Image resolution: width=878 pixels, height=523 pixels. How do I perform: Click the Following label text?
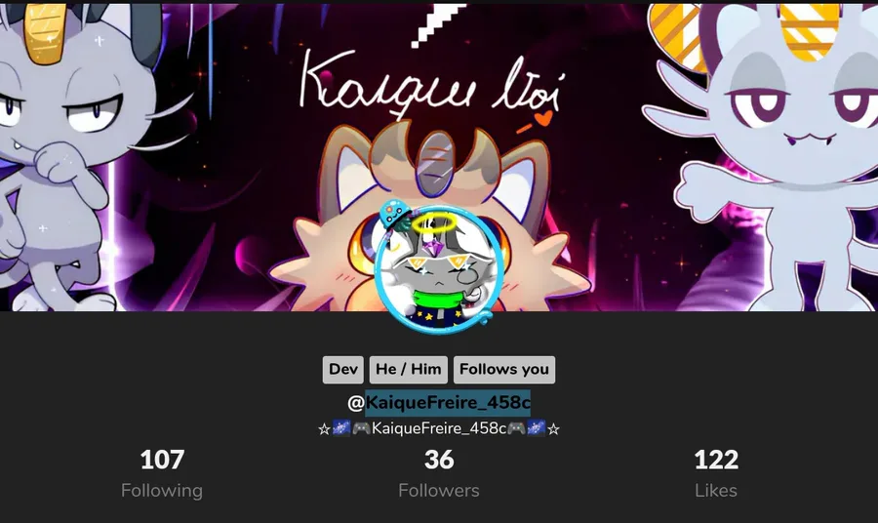coord(162,491)
